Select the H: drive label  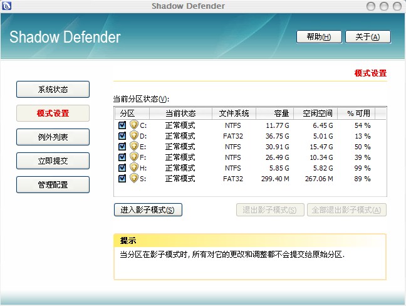[143, 168]
